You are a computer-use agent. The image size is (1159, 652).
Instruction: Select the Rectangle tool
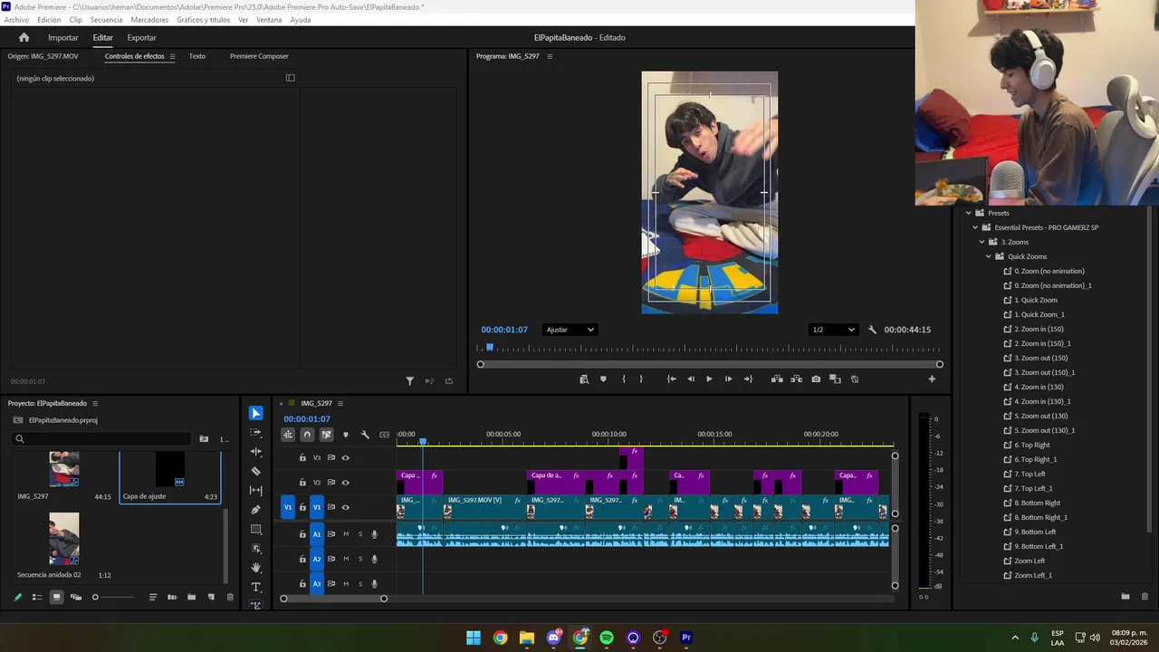256,529
